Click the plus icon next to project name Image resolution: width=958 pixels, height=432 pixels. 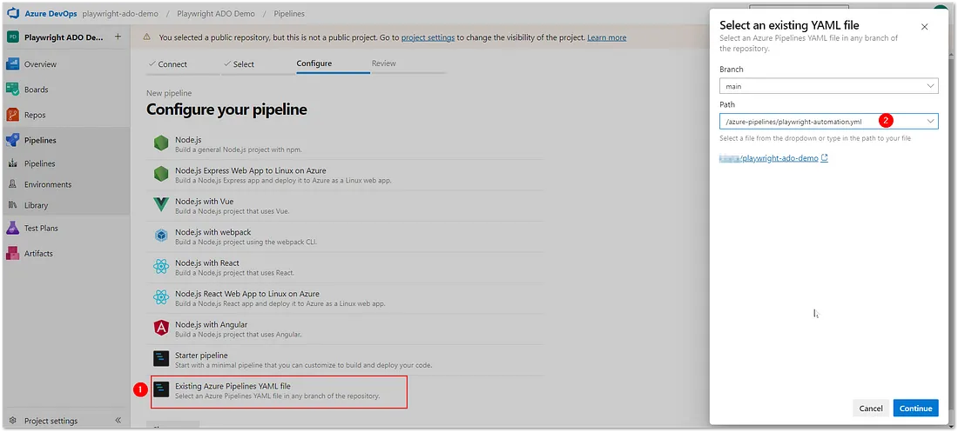coord(118,37)
